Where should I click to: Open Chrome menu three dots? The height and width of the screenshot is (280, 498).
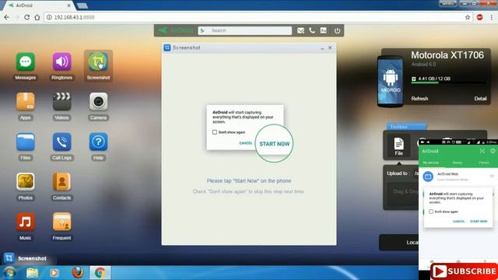[491, 17]
